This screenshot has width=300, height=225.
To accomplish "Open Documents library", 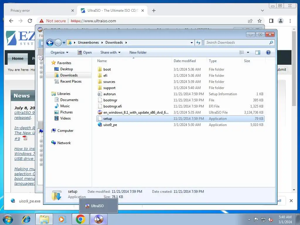I will pyautogui.click(x=66, y=100).
